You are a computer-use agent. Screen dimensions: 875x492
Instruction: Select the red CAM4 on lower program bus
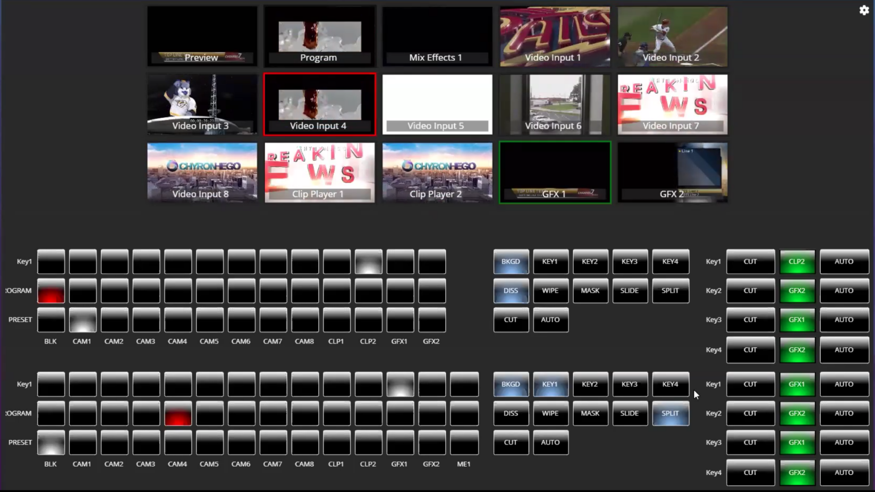(178, 414)
